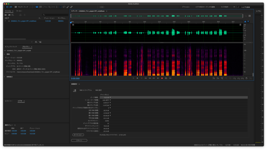Switch to the 波形 (Waveform) editor view
The height and width of the screenshot is (150, 267).
point(9,7)
